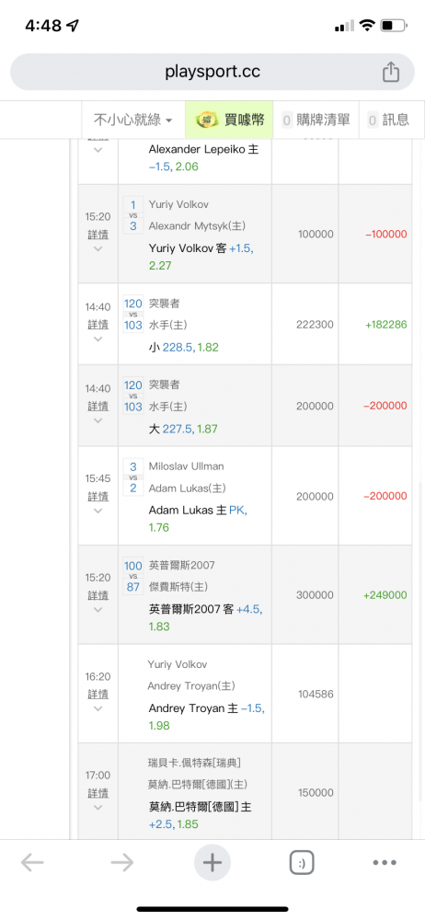The width and height of the screenshot is (425, 920).
Task: Tap the Safari share icon
Action: (x=391, y=72)
